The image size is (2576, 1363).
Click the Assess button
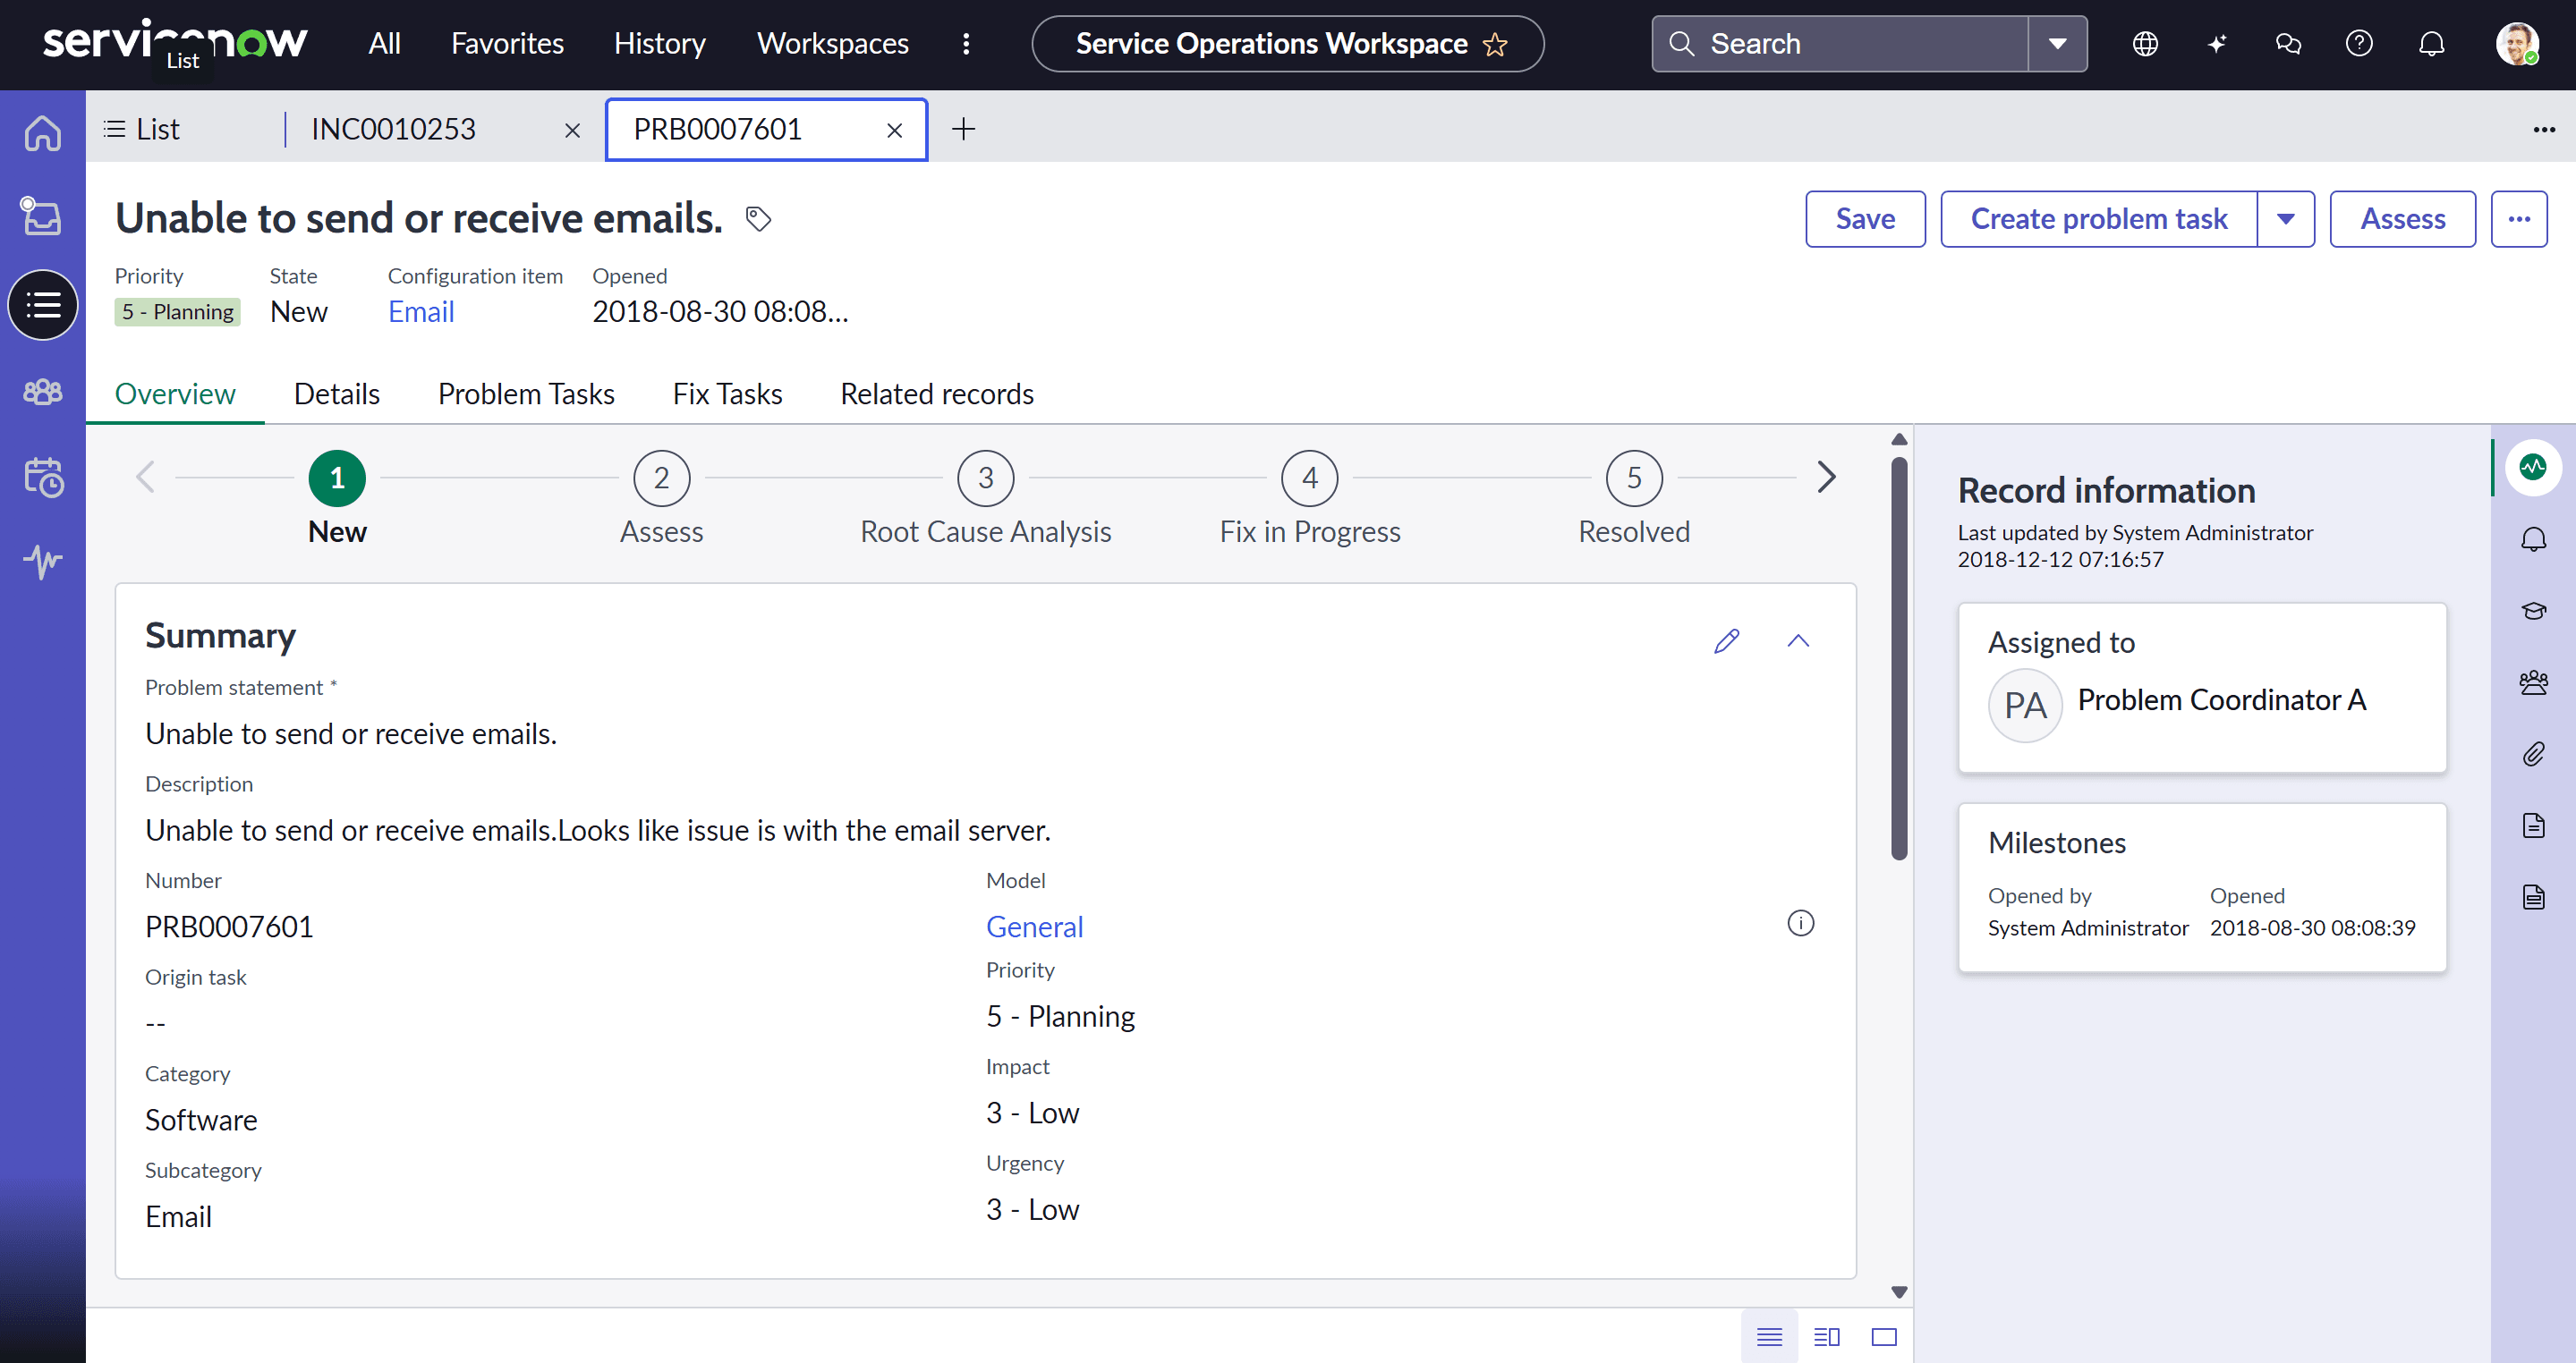2402,219
